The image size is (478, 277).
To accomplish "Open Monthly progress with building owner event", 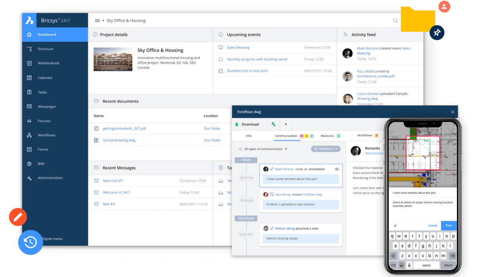I will point(257,59).
